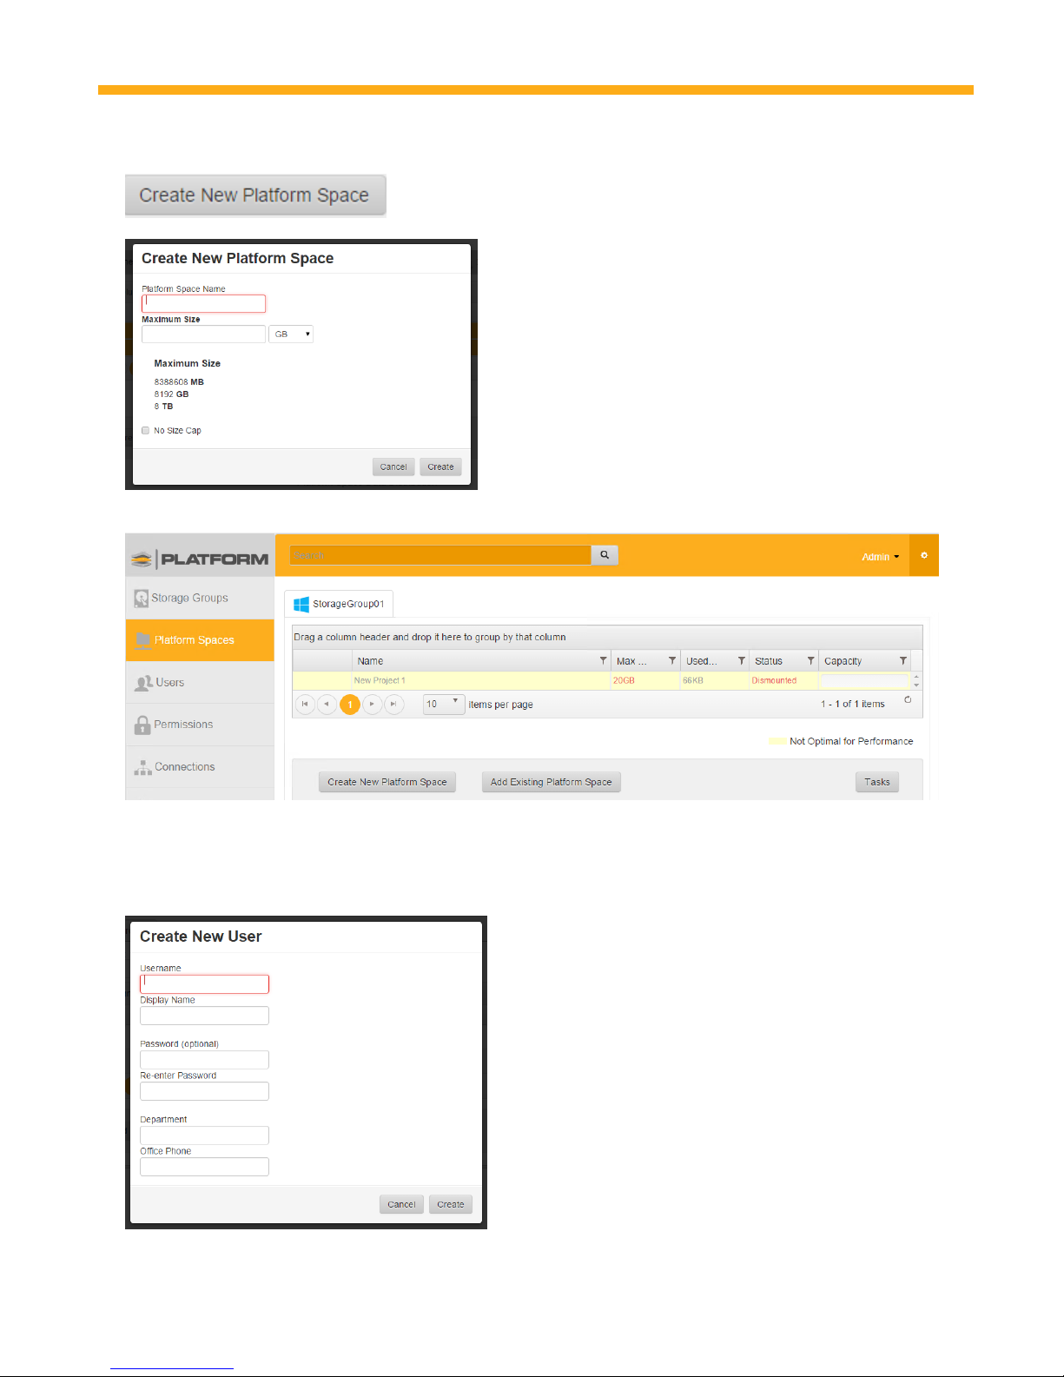Click the Name column filter icon
The image size is (1064, 1377).
603,661
